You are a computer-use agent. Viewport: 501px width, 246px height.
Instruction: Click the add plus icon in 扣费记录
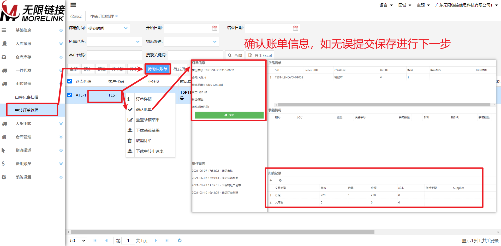[271, 181]
